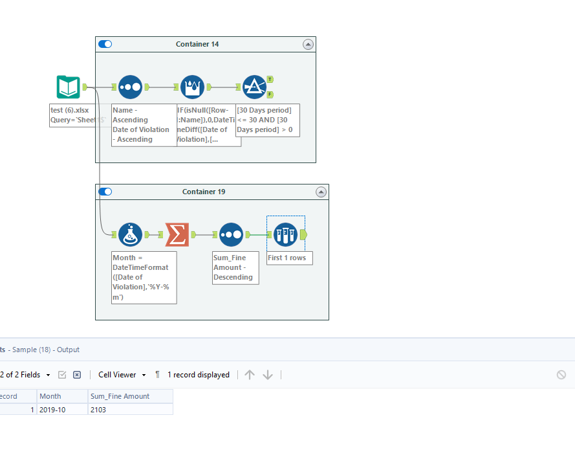Image resolution: width=575 pixels, height=457 pixels.
Task: Select the Summarize tool in Container 19
Action: [177, 234]
